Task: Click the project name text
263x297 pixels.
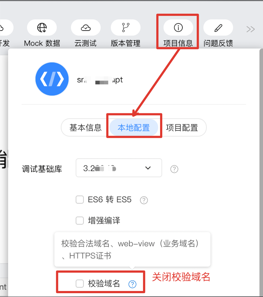Action: pyautogui.click(x=100, y=80)
